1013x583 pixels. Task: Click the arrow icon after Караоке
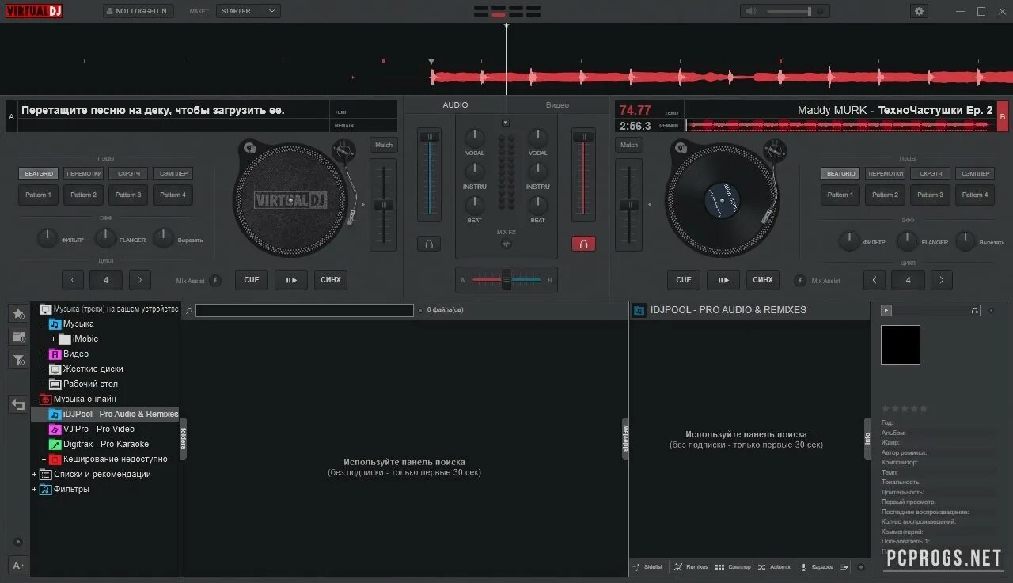pyautogui.click(x=844, y=567)
